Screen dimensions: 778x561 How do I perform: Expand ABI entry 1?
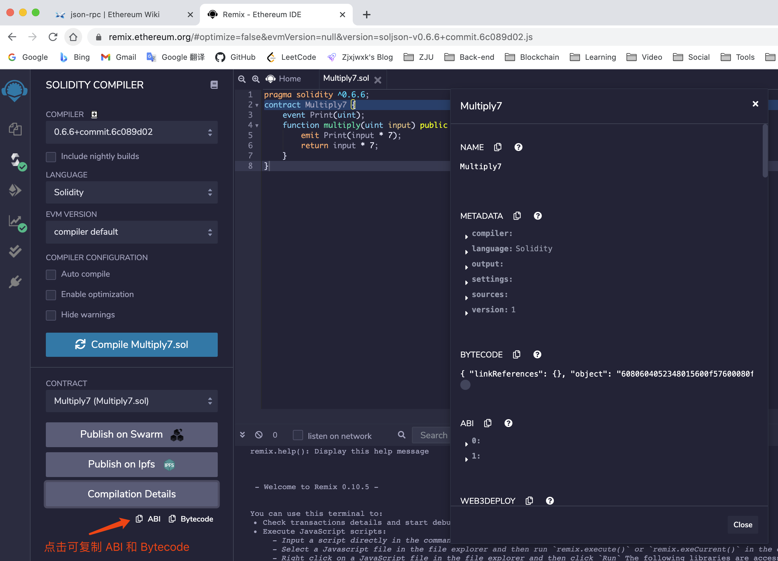click(467, 459)
